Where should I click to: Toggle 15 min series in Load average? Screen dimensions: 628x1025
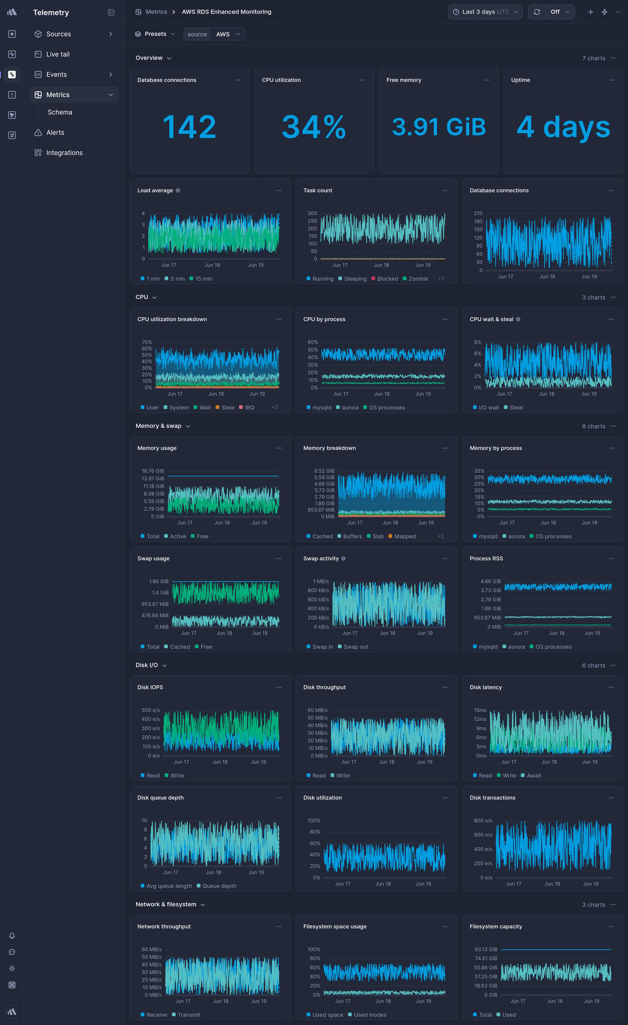(201, 279)
